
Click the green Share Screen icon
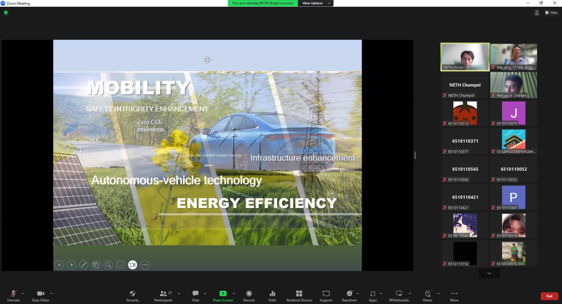pos(223,293)
